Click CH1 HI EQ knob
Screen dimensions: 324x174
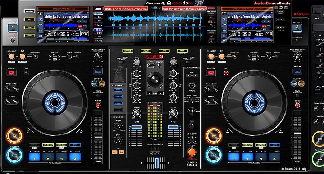pyautogui.click(x=137, y=73)
